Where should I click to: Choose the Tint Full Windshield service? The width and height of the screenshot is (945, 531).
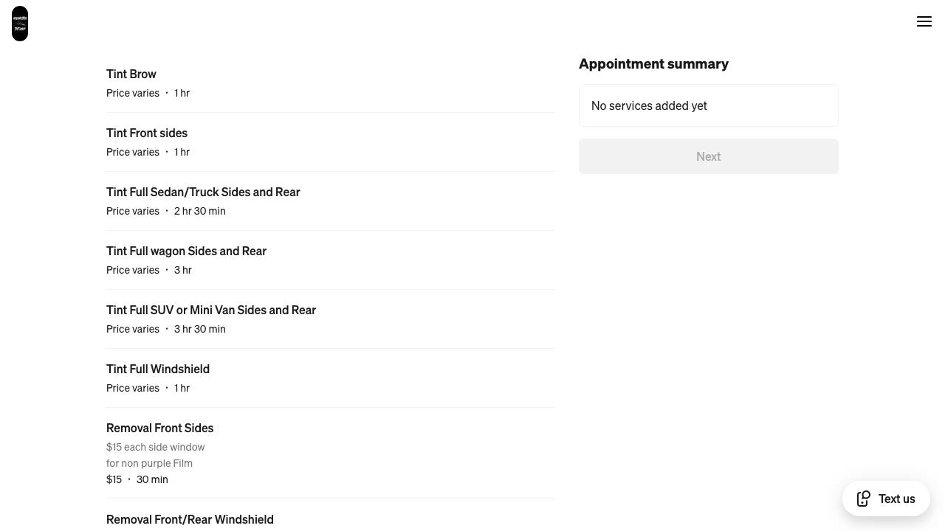click(158, 369)
